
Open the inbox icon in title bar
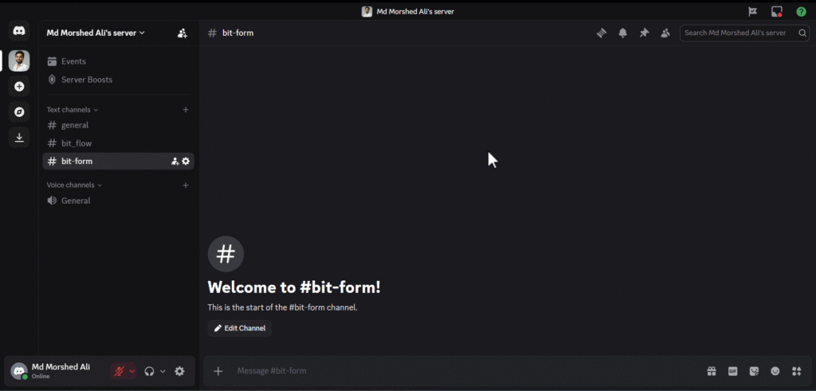777,11
